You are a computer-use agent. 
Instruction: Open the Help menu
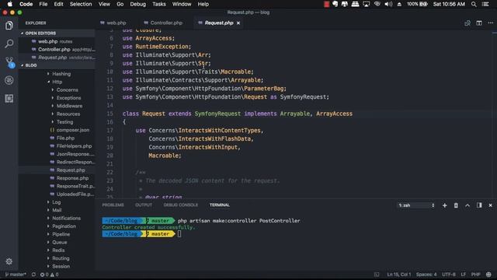203,4
